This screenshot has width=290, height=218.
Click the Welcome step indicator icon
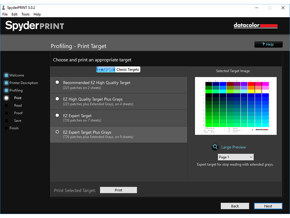tap(7, 76)
